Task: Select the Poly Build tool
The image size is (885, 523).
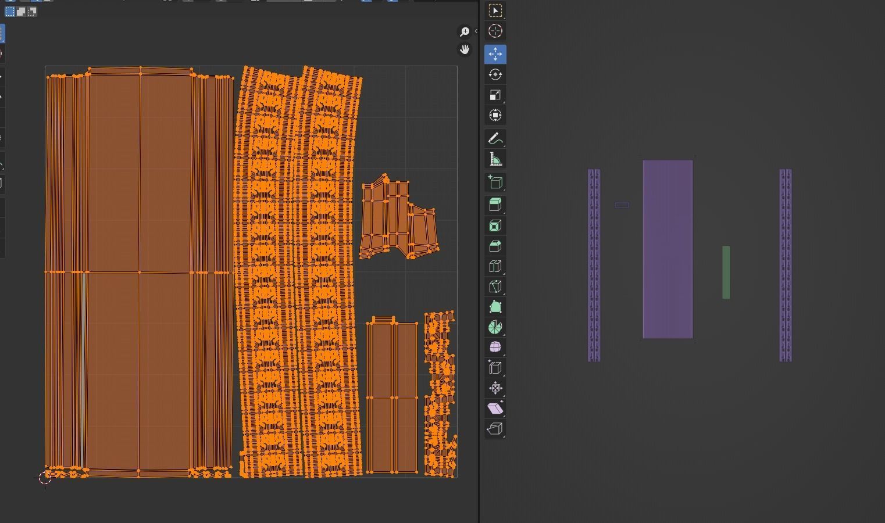Action: tap(495, 307)
